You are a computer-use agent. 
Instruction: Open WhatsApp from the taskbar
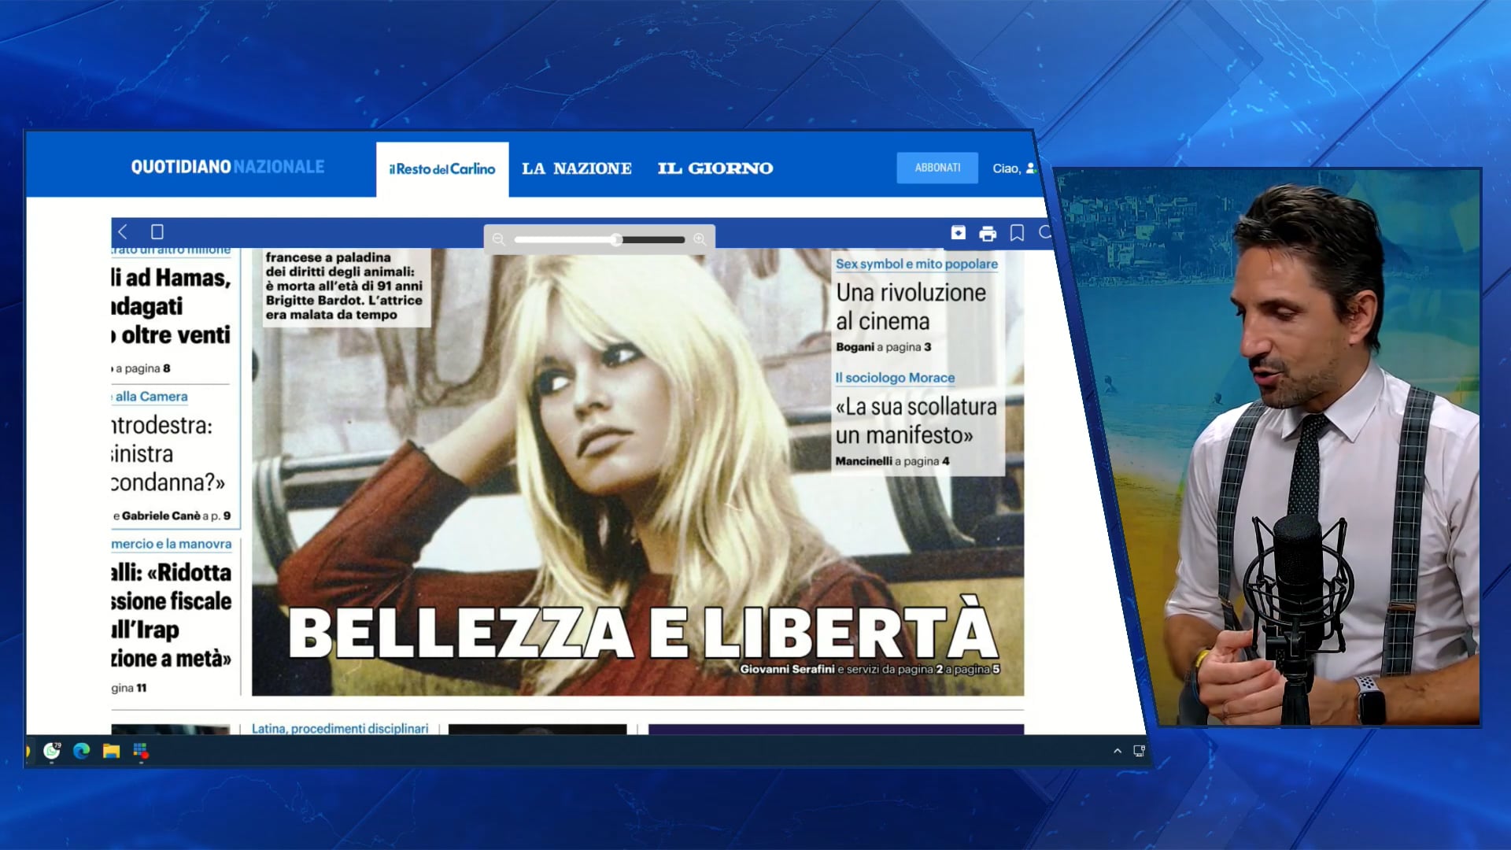coord(52,751)
